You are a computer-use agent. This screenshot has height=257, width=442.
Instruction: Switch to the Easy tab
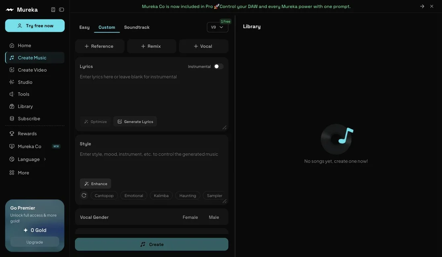[x=84, y=27]
